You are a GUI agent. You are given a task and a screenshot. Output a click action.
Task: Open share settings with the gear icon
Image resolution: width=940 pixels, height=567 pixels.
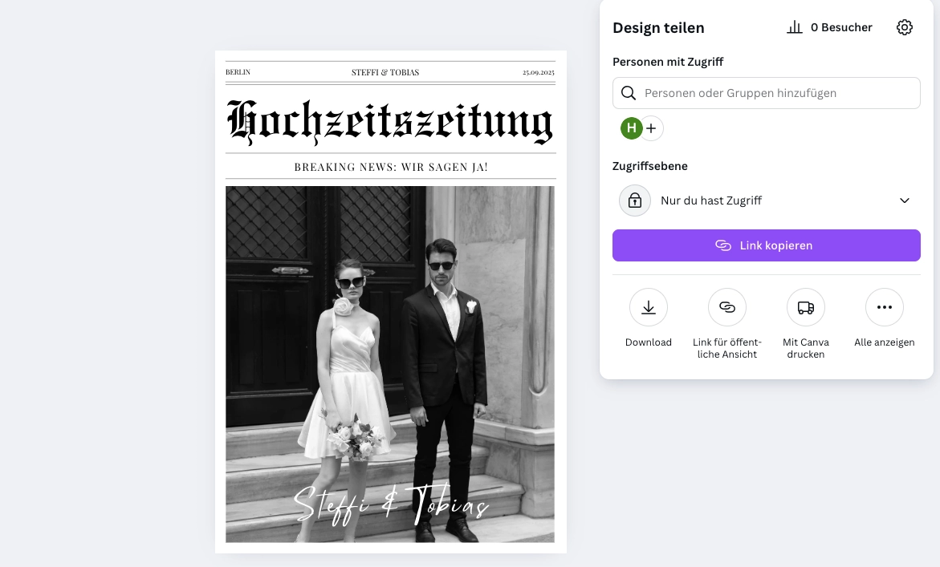(x=905, y=26)
